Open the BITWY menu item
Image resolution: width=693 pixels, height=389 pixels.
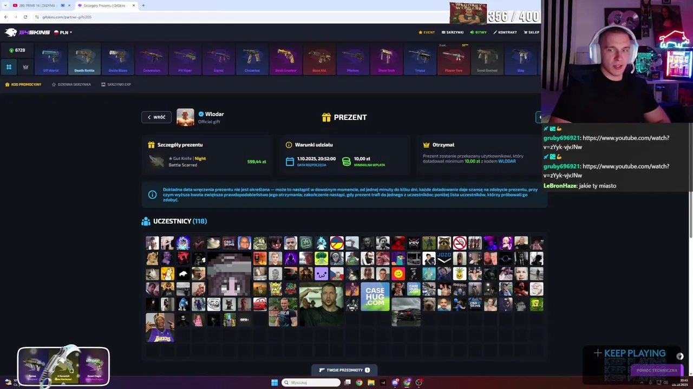[479, 32]
